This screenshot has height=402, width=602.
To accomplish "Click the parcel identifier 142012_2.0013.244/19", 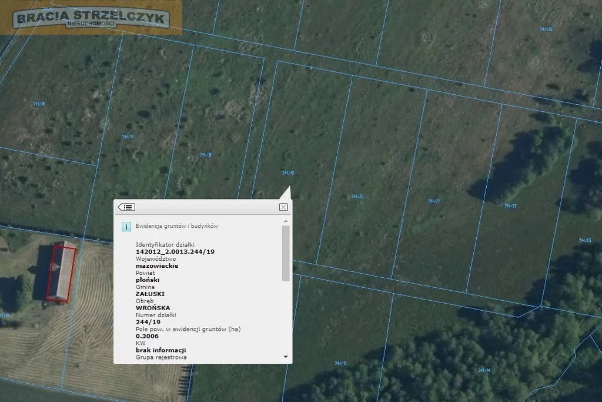I will (175, 251).
